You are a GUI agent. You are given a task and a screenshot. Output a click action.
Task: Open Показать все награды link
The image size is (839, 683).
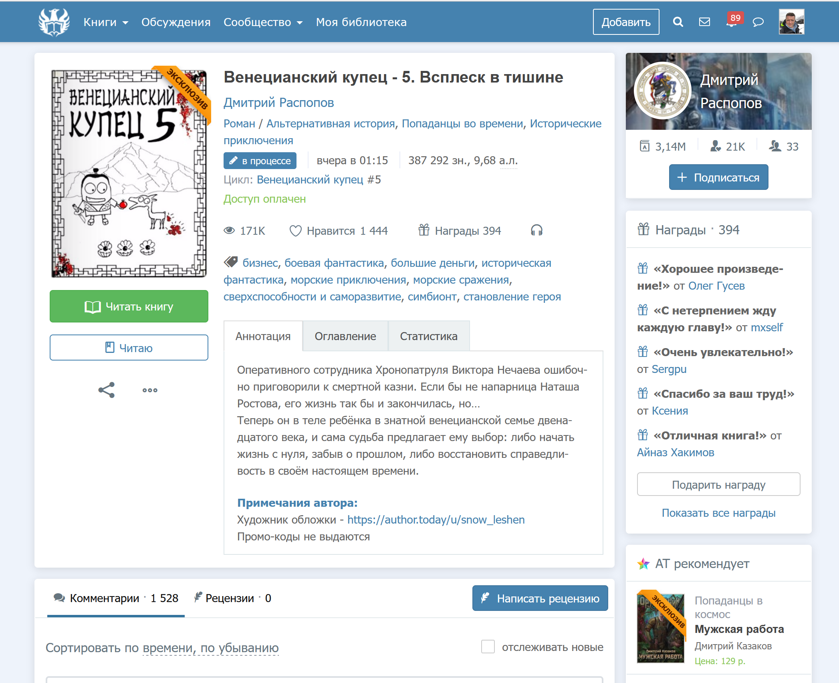coord(718,513)
